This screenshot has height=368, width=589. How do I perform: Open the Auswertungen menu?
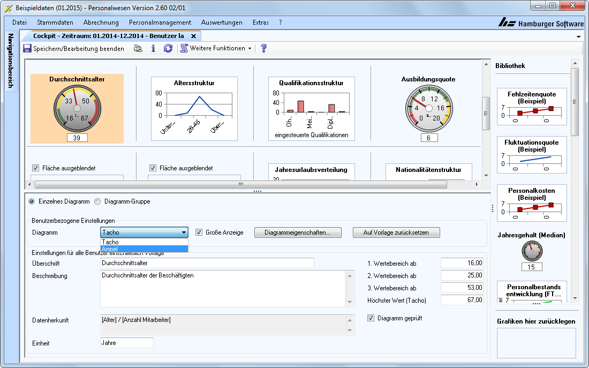click(222, 22)
